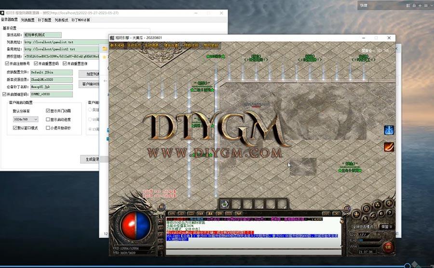This screenshot has height=268, width=434.
Task: Toggle the 开启注册账号 checkbox
Action: click(x=7, y=64)
